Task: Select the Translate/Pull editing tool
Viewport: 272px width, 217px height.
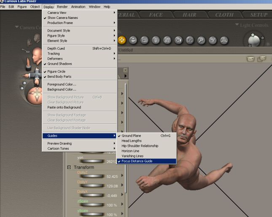Action: 122,40
